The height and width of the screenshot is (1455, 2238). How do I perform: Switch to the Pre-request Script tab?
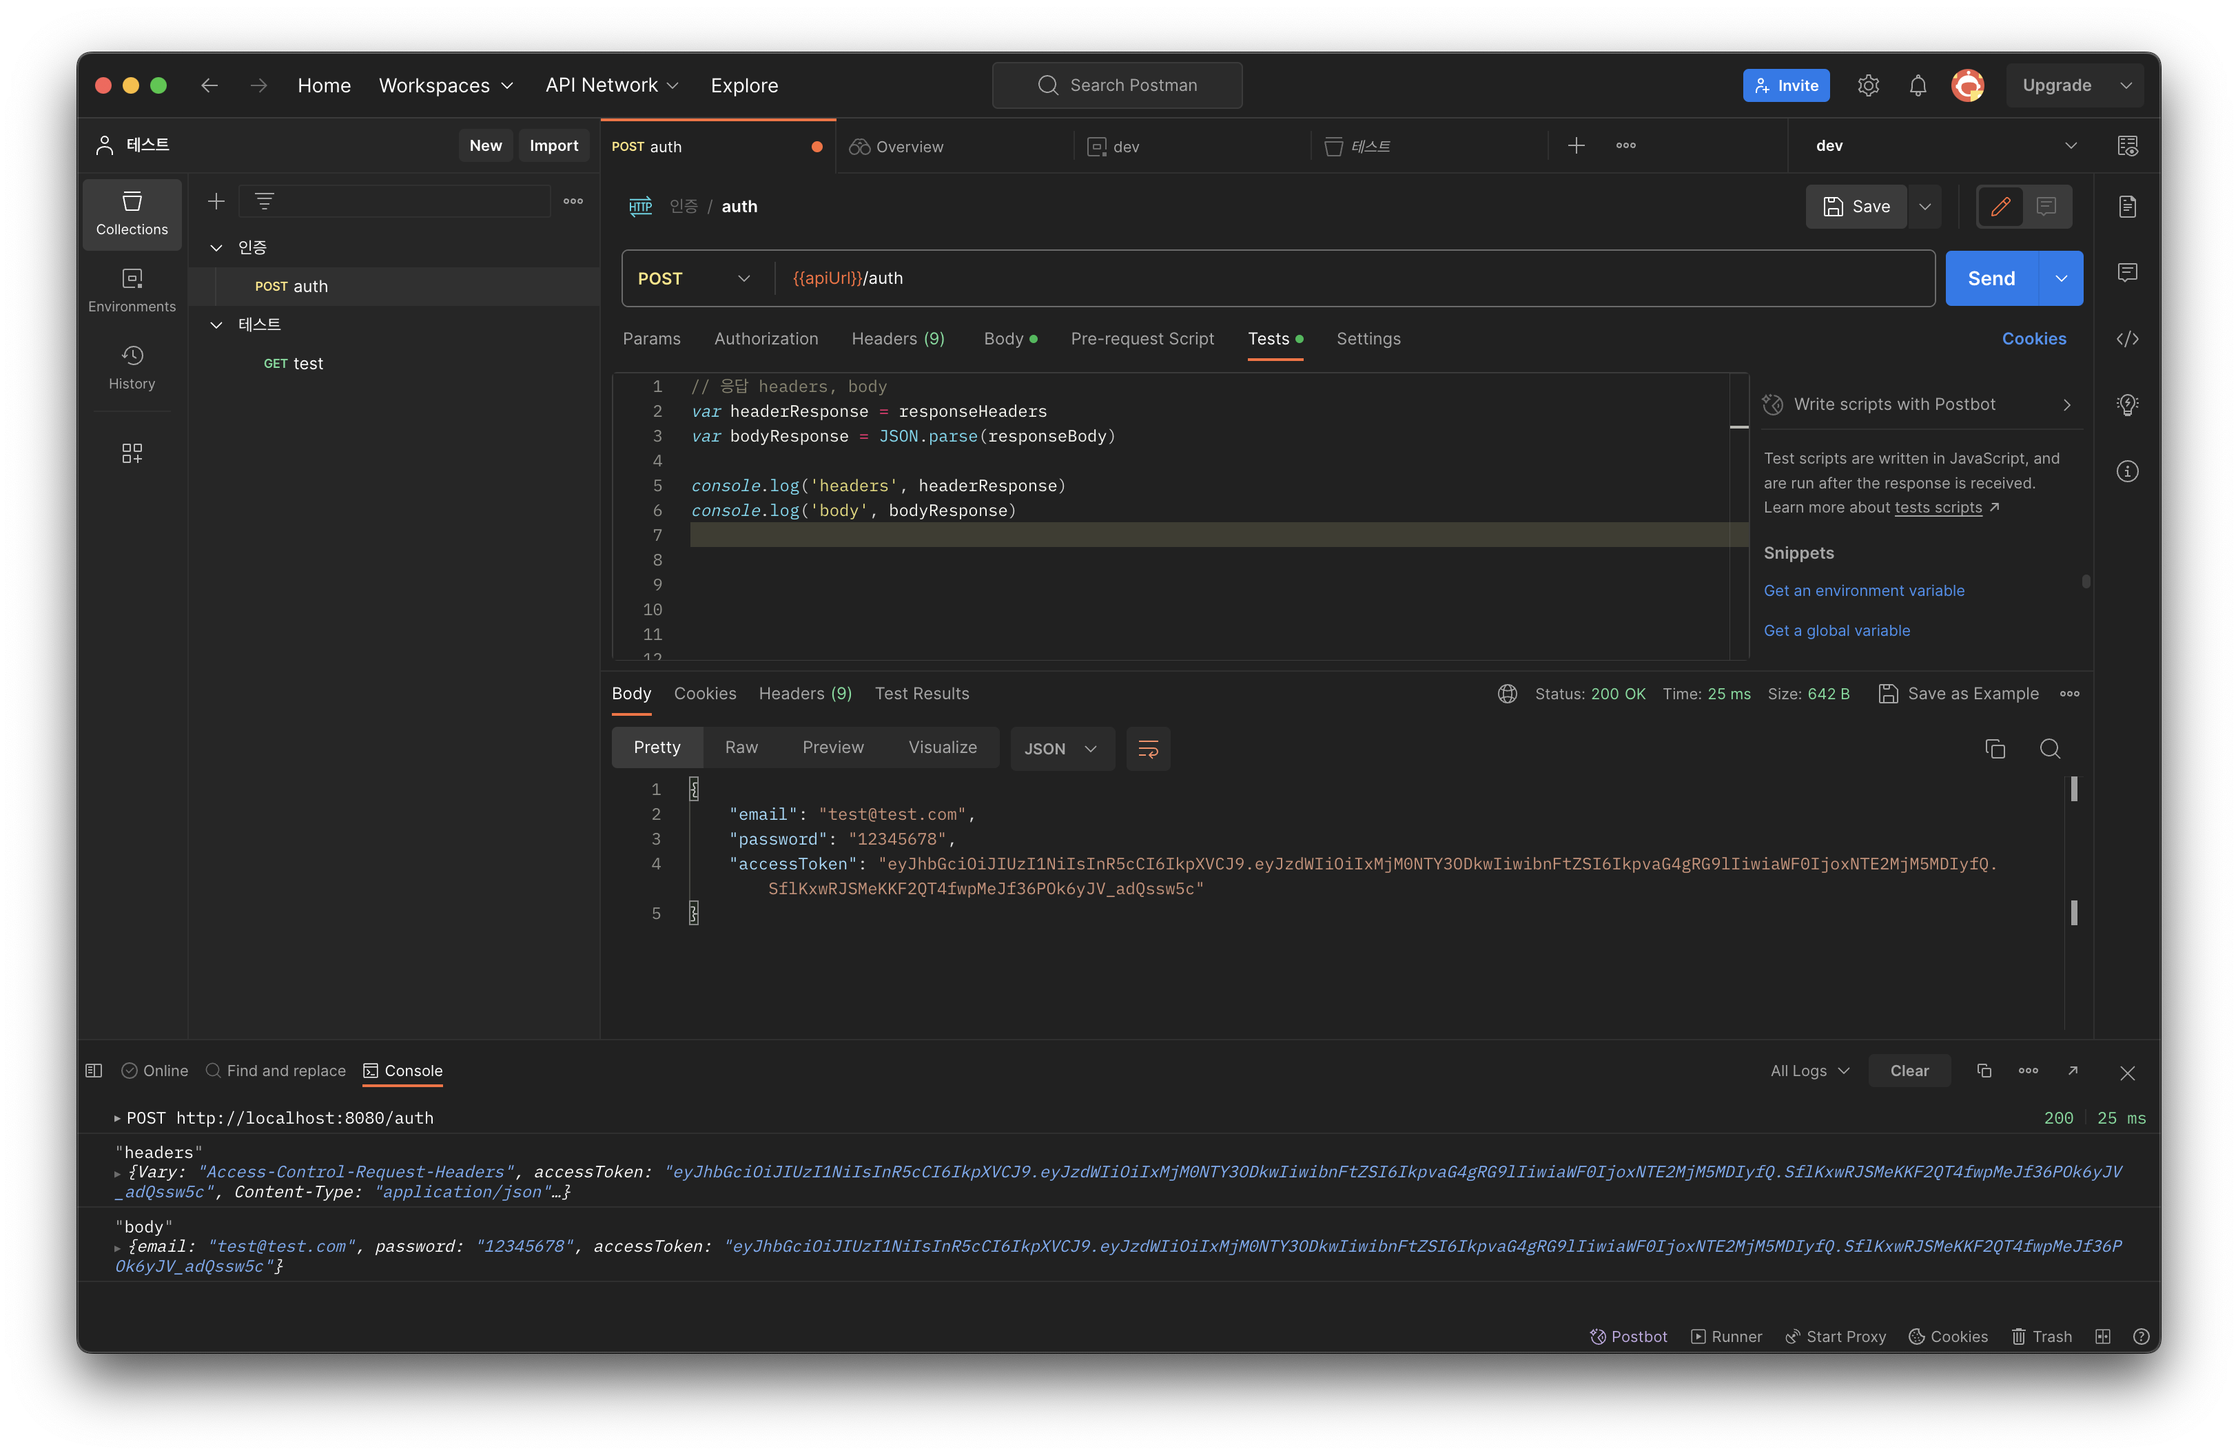pyautogui.click(x=1142, y=338)
